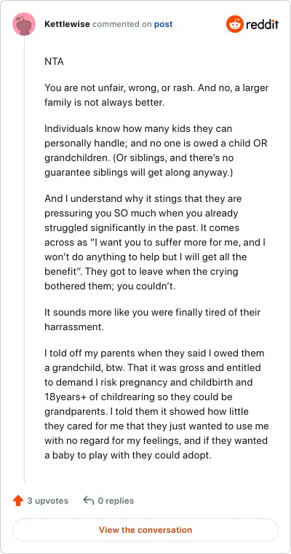Viewport: 291px width, 554px height.
Task: Click the word "harrassment" in the comment
Action: [74, 327]
